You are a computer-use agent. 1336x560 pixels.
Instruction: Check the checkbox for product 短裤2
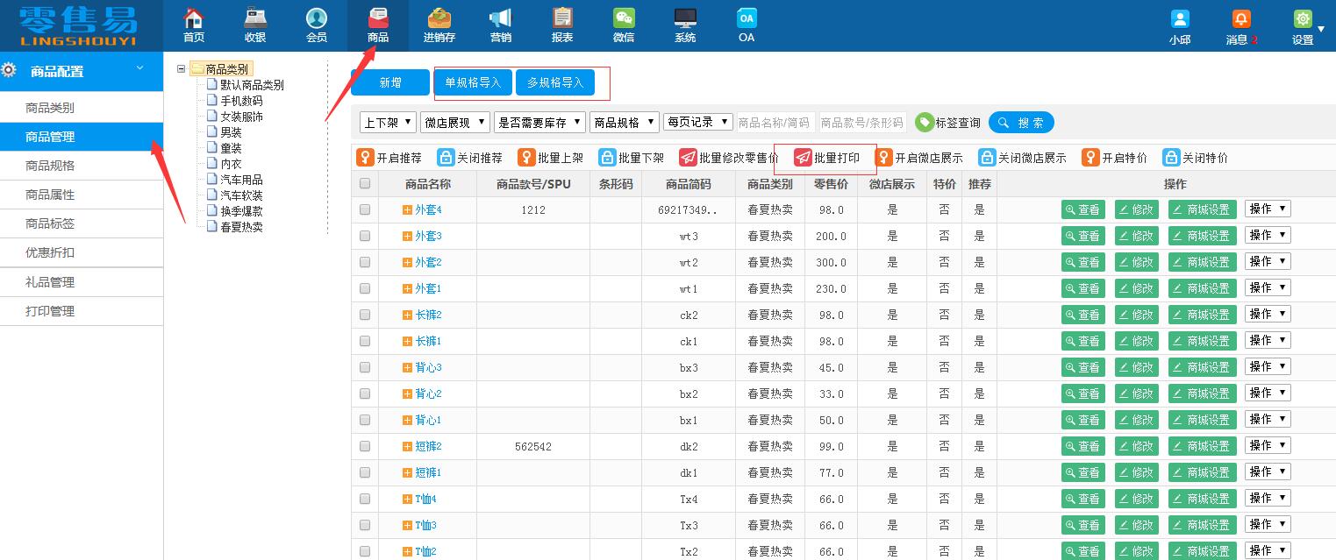point(364,446)
